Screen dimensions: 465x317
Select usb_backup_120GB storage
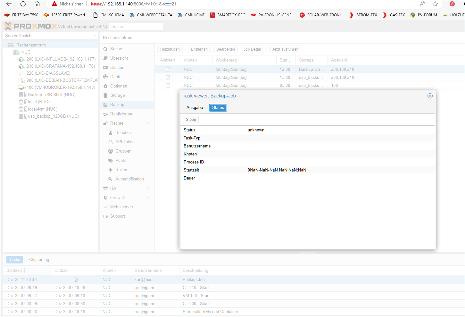click(x=49, y=116)
